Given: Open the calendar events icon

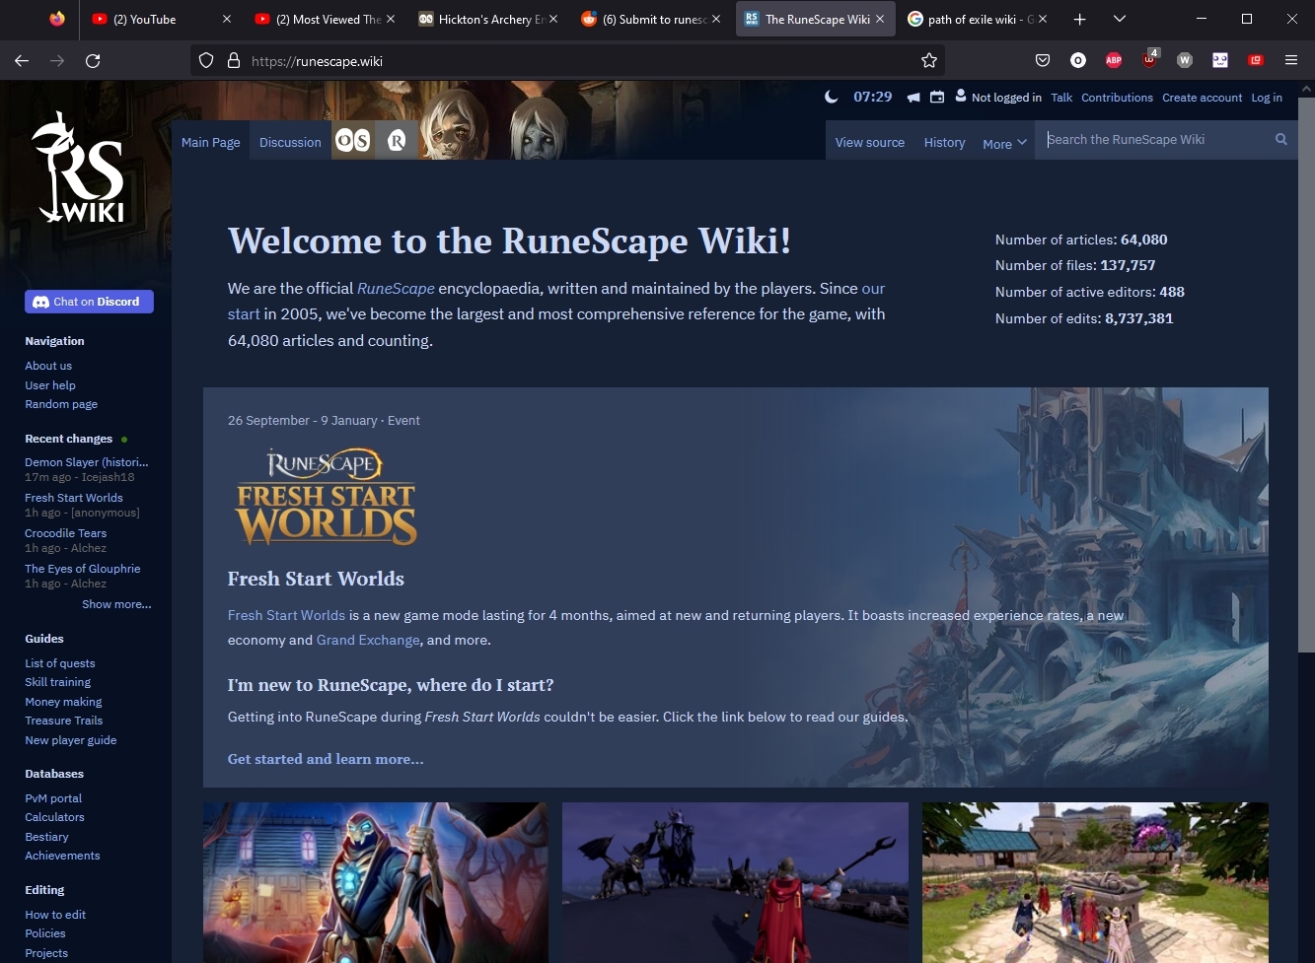Looking at the screenshot, I should coord(937,97).
